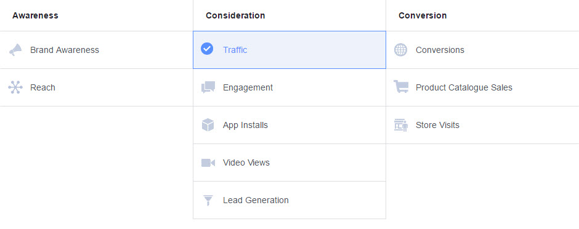
Task: Click the App Installs box icon
Action: [208, 125]
